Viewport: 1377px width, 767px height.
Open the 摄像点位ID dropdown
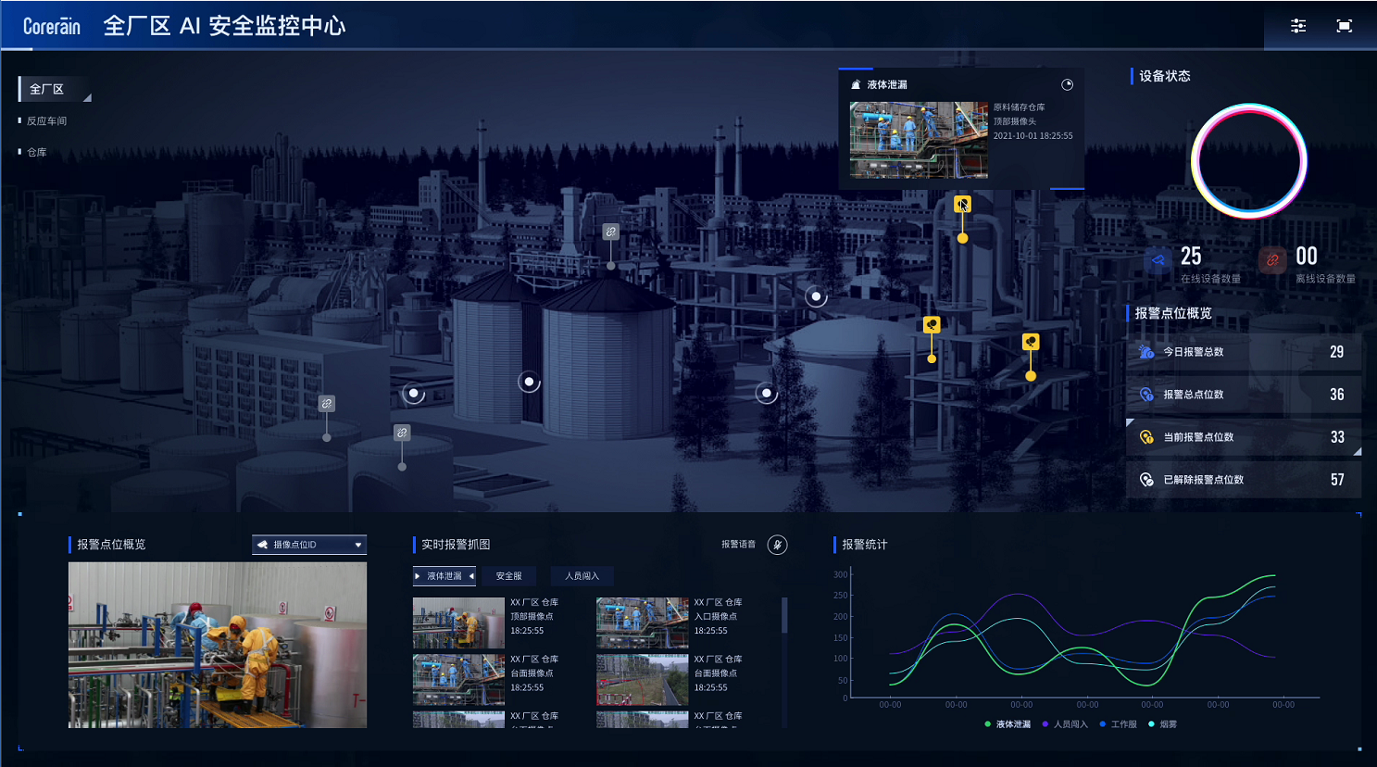click(x=309, y=545)
